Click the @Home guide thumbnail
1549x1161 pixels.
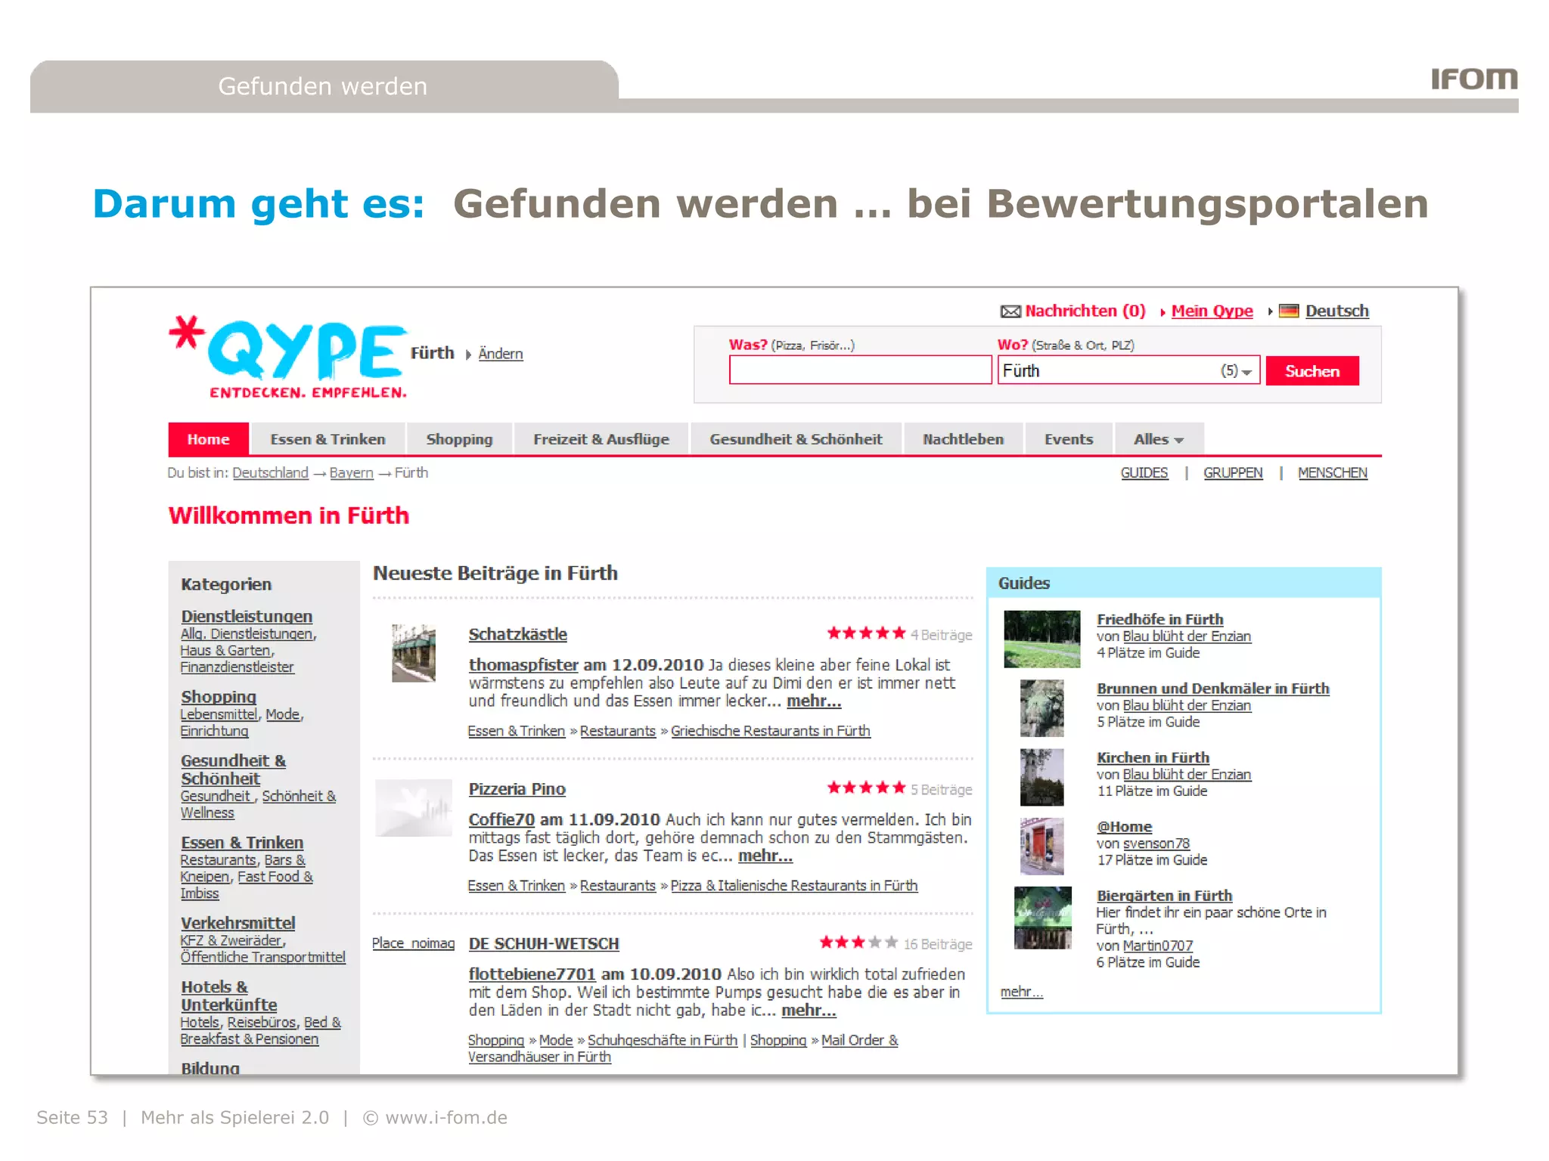(1042, 846)
